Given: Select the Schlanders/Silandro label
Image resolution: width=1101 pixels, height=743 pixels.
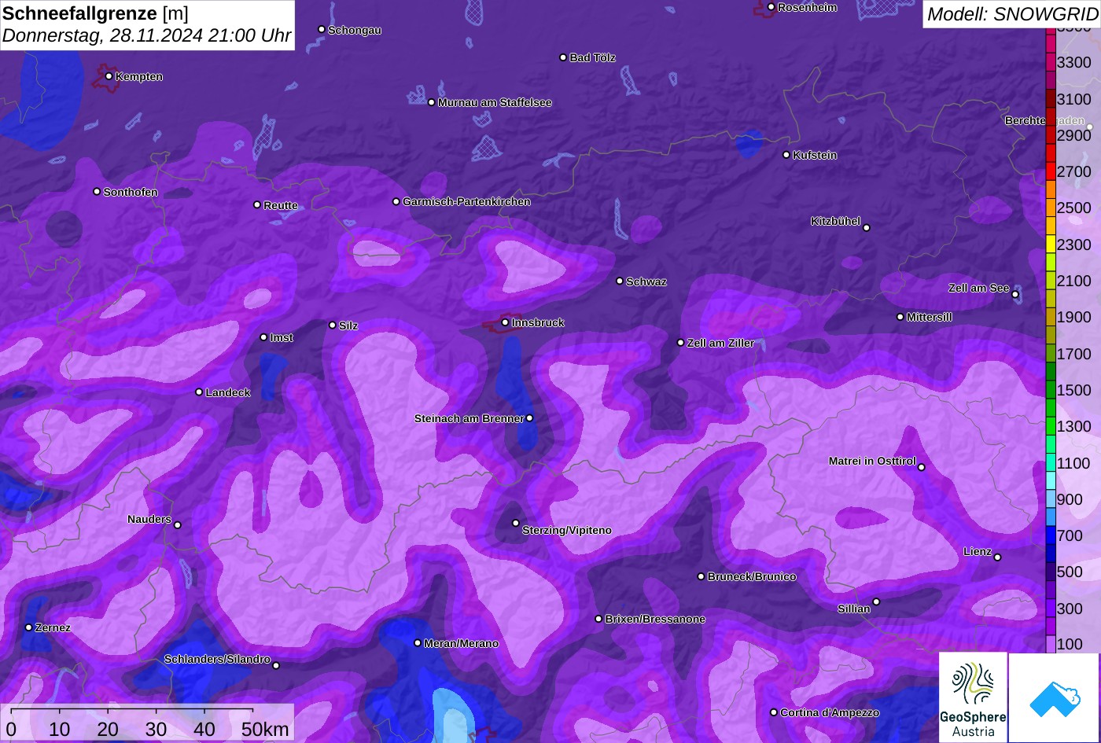Looking at the screenshot, I should tap(217, 659).
